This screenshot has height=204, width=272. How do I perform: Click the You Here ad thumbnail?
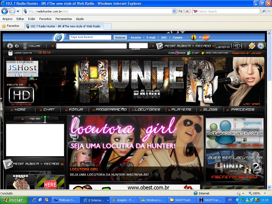pyautogui.click(x=50, y=182)
